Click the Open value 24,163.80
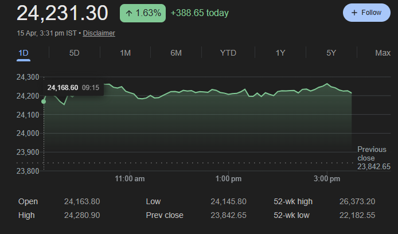Image resolution: width=398 pixels, height=234 pixels. pyautogui.click(x=83, y=201)
